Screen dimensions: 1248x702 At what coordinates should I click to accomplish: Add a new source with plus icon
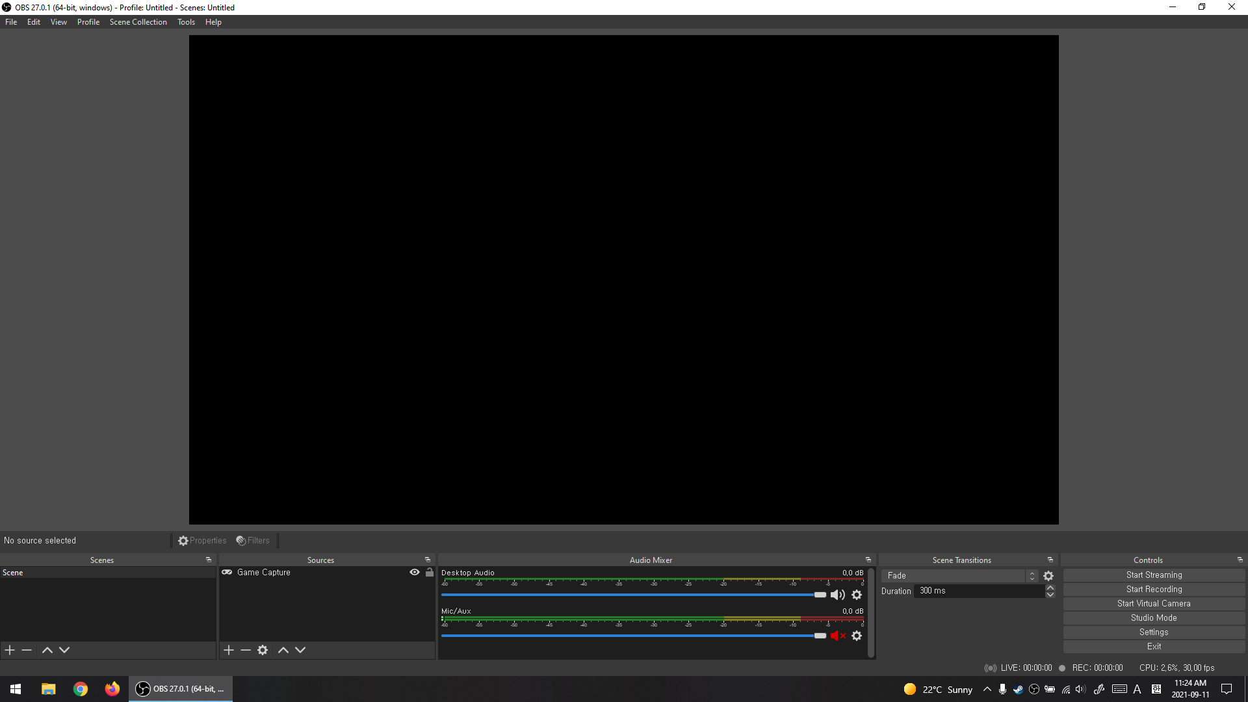point(229,650)
